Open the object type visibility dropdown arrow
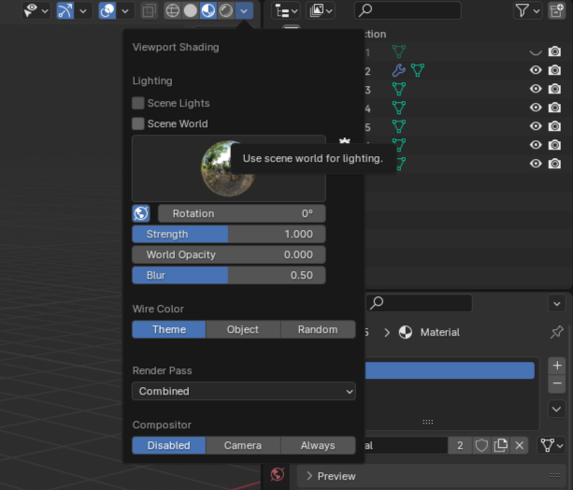Screen dimensions: 573x490 (45, 11)
